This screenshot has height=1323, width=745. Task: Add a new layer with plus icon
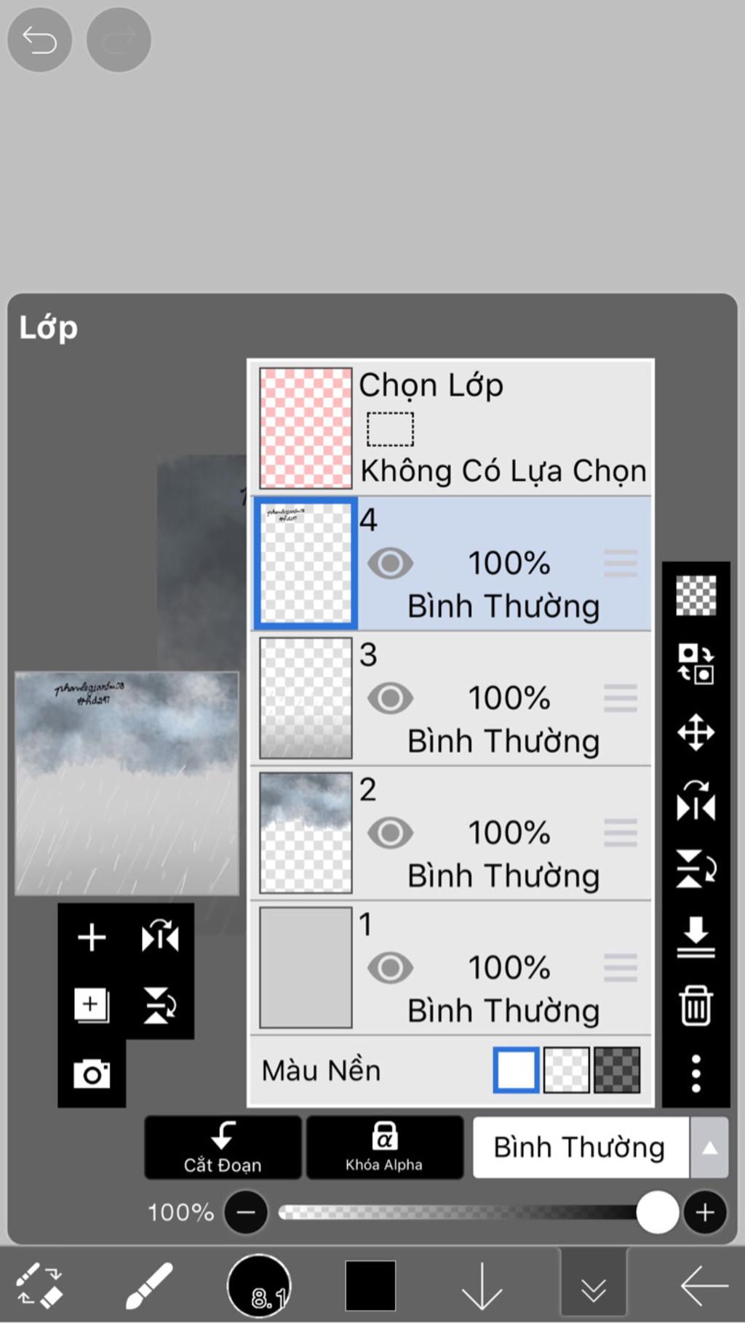[92, 938]
